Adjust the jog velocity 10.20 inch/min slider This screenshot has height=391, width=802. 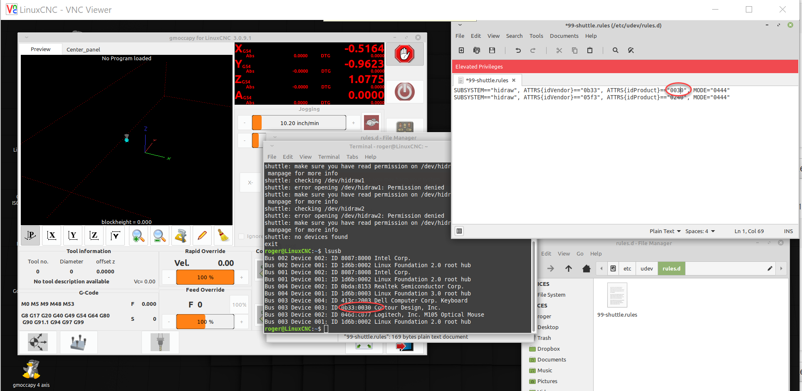tap(299, 123)
